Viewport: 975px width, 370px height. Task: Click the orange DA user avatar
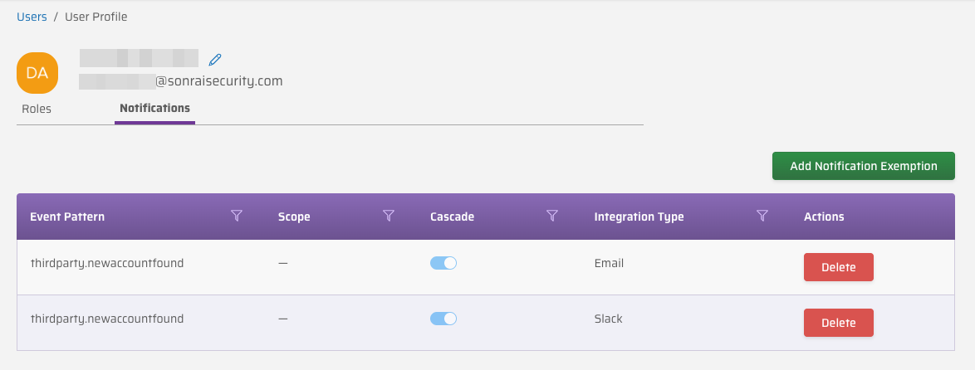(x=37, y=73)
